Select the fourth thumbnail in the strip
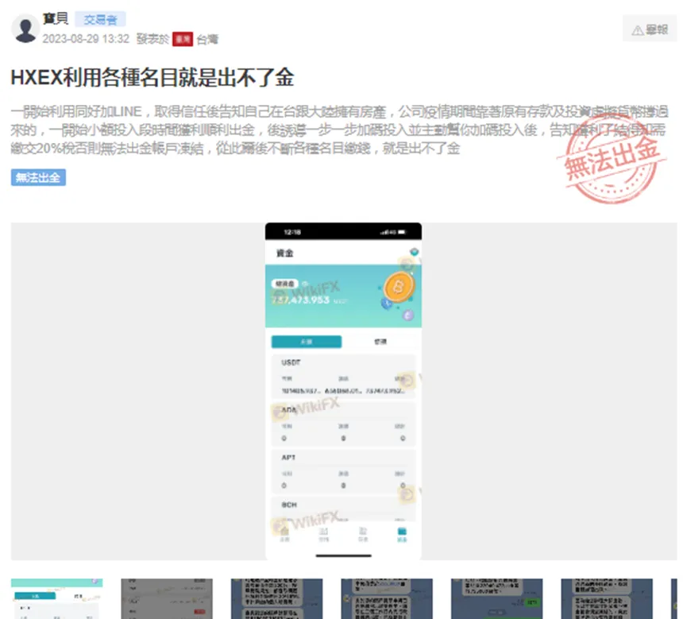 [x=387, y=598]
